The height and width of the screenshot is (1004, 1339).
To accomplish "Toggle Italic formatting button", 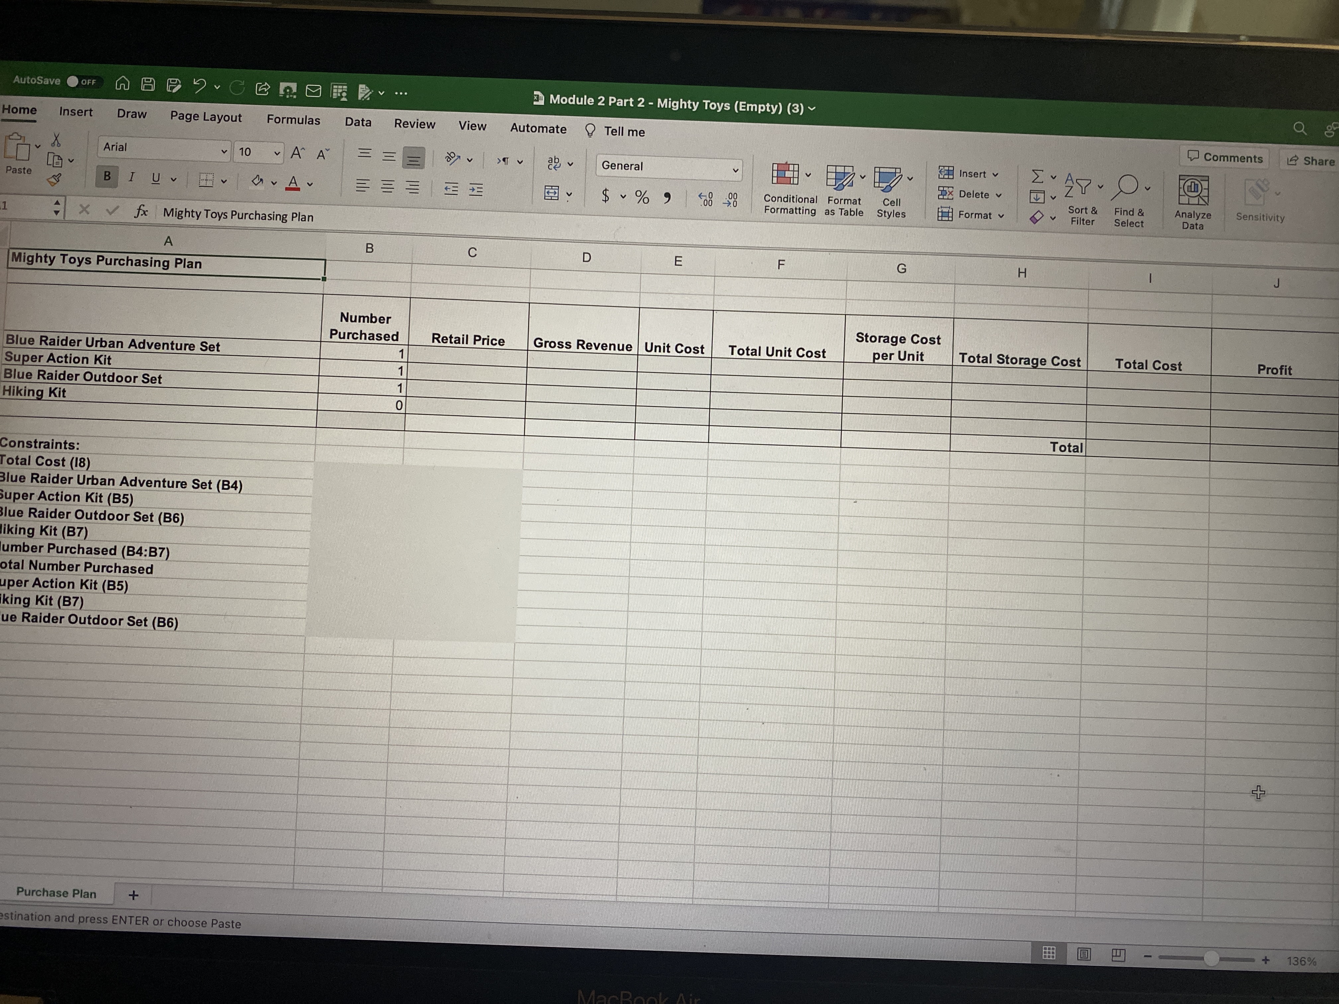I will pyautogui.click(x=132, y=177).
